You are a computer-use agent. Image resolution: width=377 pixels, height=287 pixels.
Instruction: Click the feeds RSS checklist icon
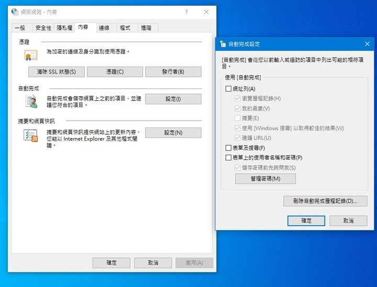pyautogui.click(x=30, y=135)
